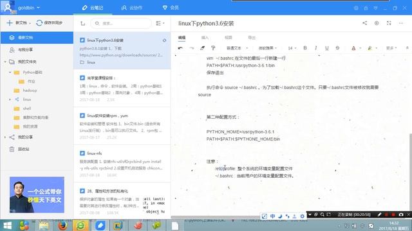Switch to the 云笔记 tab
Viewport: 412px width, 231px height.
[x=93, y=8]
